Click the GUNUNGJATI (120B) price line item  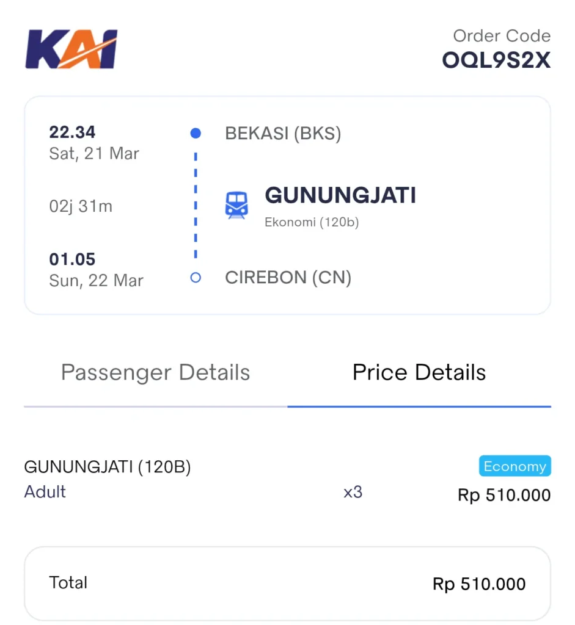tap(108, 467)
